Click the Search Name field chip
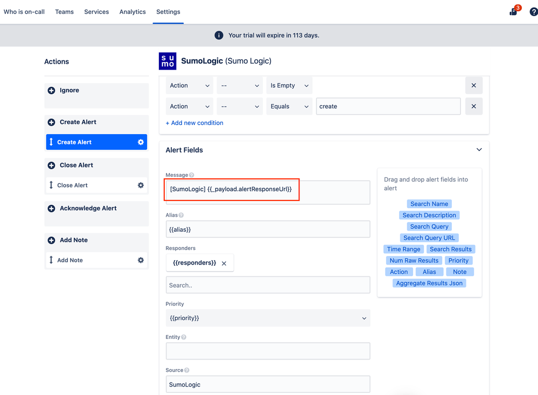Image resolution: width=538 pixels, height=395 pixels. pyautogui.click(x=429, y=204)
